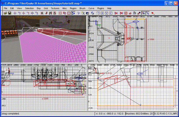
Task: Open the Region menu
Action: (73, 8)
